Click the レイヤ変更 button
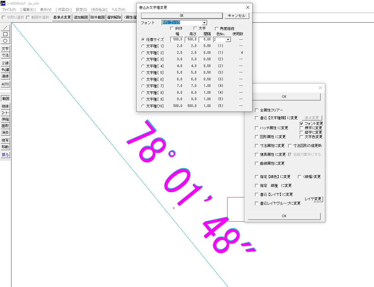Image resolution: width=374 pixels, height=287 pixels. [313, 199]
